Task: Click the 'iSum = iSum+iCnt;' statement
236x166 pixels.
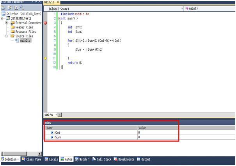Action: point(89,49)
